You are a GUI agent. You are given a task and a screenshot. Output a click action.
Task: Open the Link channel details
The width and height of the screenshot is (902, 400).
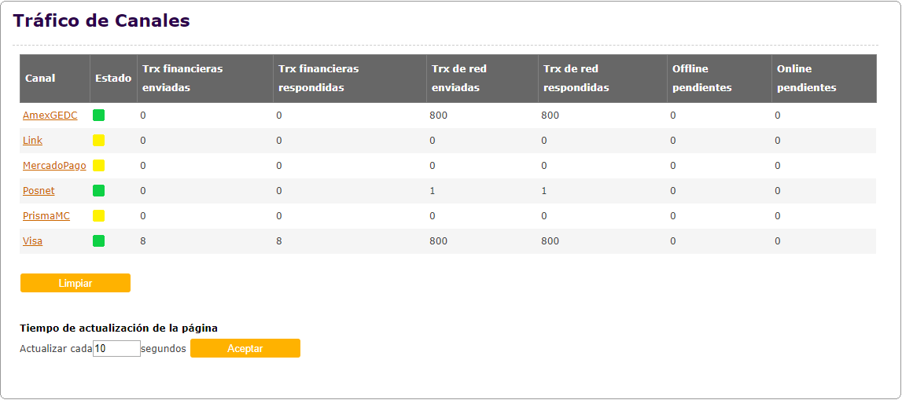[x=33, y=141]
